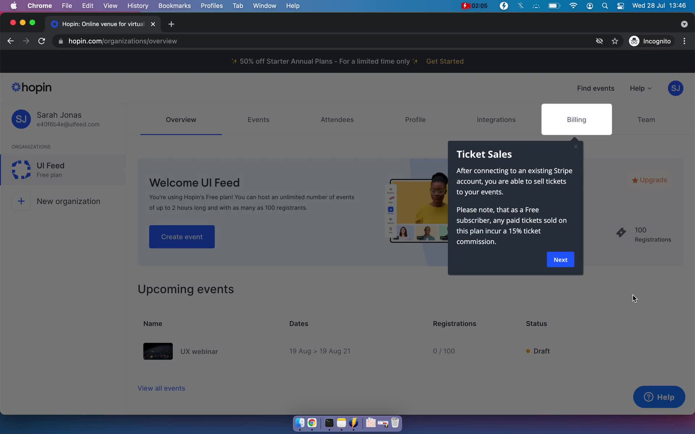
Task: Open macOS Spotlight search
Action: (x=605, y=6)
